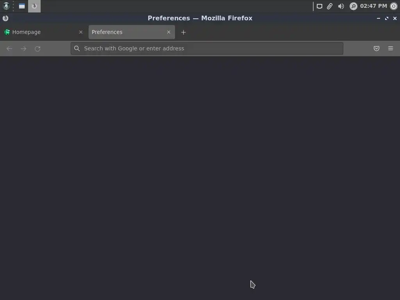Open the power/session menu icon
Viewport: 400px width, 300px height.
point(394,6)
